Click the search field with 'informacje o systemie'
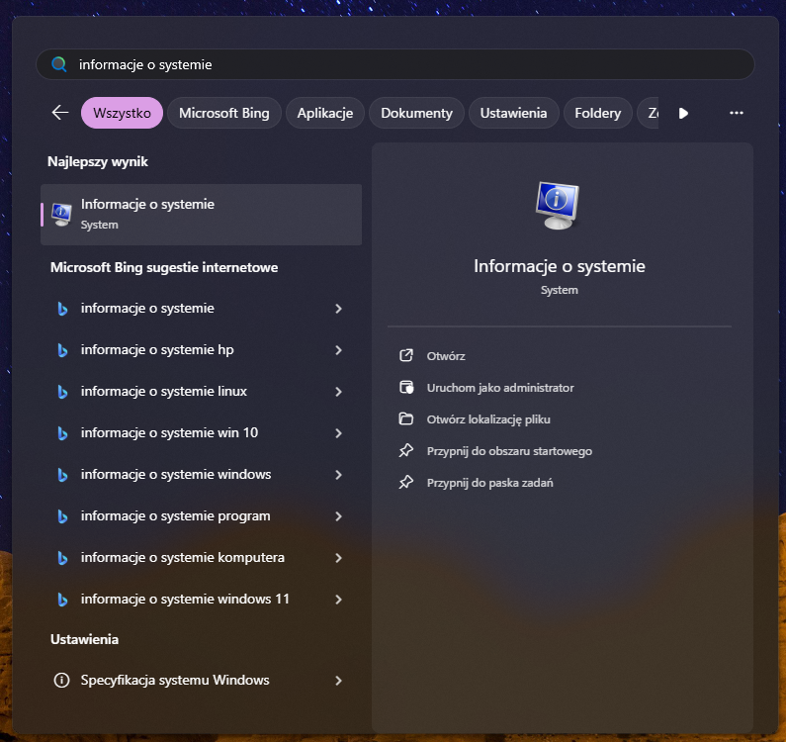Screen dimensions: 786x742 click(395, 64)
